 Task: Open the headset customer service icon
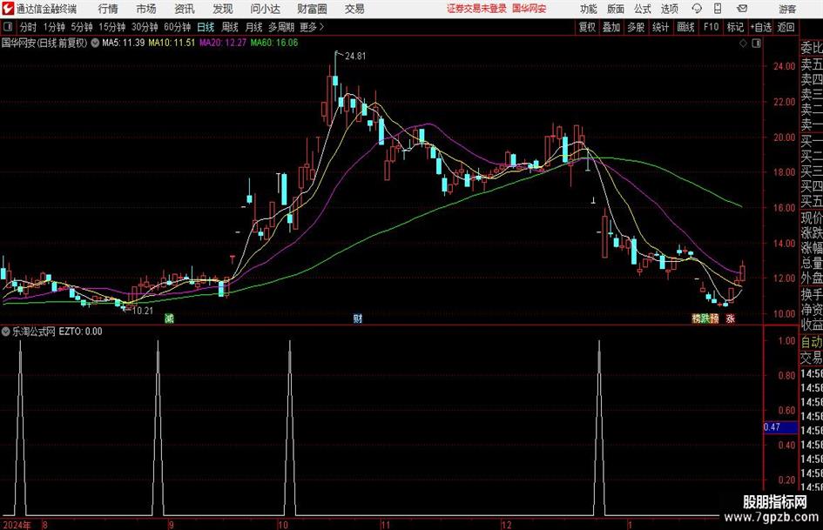click(697, 9)
